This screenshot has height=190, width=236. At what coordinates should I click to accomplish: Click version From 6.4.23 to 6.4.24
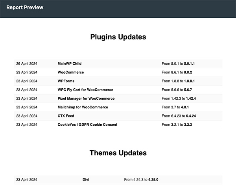(179, 116)
